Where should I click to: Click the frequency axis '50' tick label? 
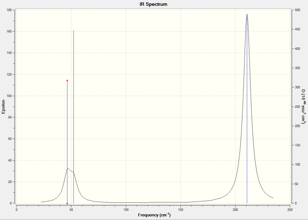pyautogui.click(x=71, y=210)
